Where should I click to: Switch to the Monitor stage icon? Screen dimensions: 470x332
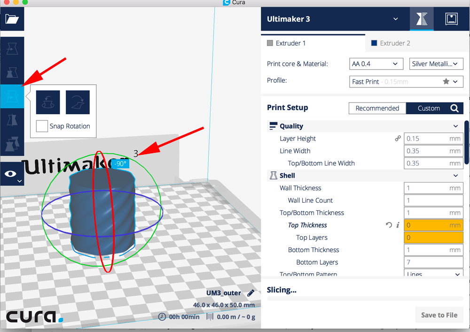click(451, 19)
